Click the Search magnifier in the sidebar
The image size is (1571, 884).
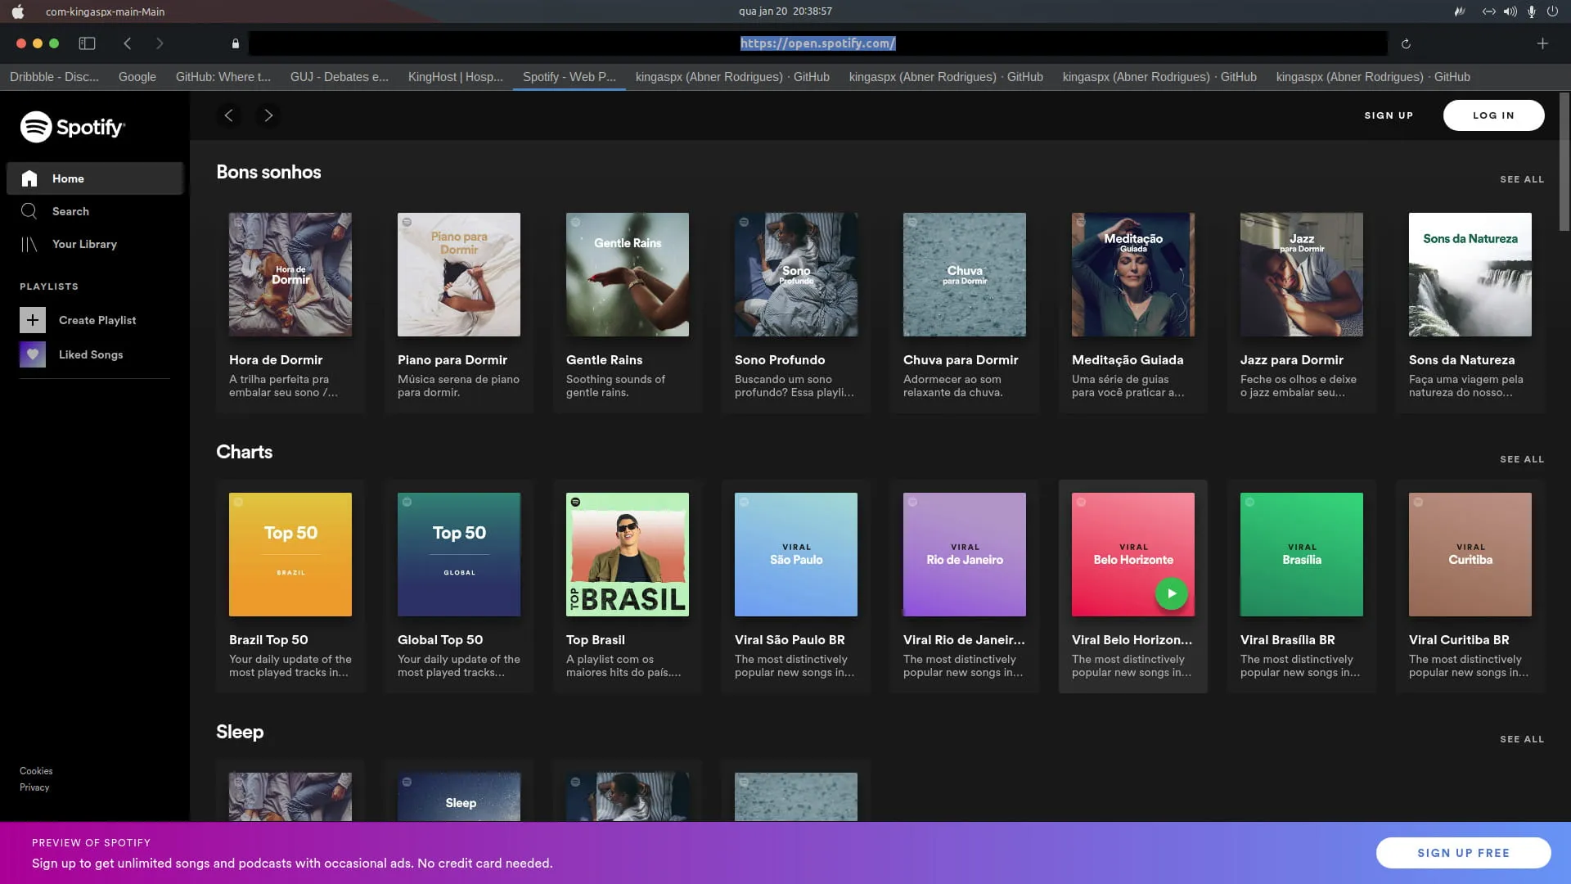[29, 211]
